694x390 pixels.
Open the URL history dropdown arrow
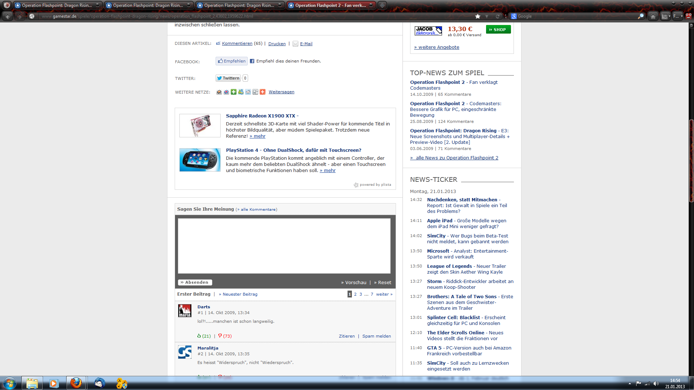pos(487,16)
